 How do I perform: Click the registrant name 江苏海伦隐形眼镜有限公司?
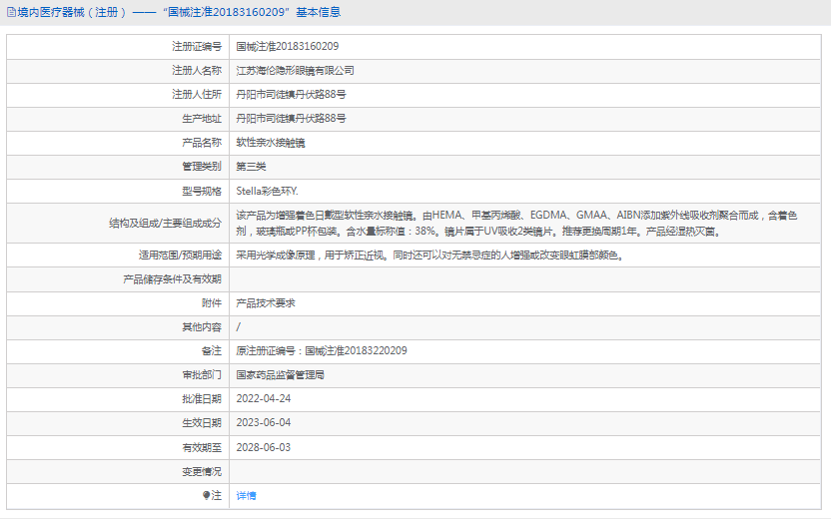(295, 71)
